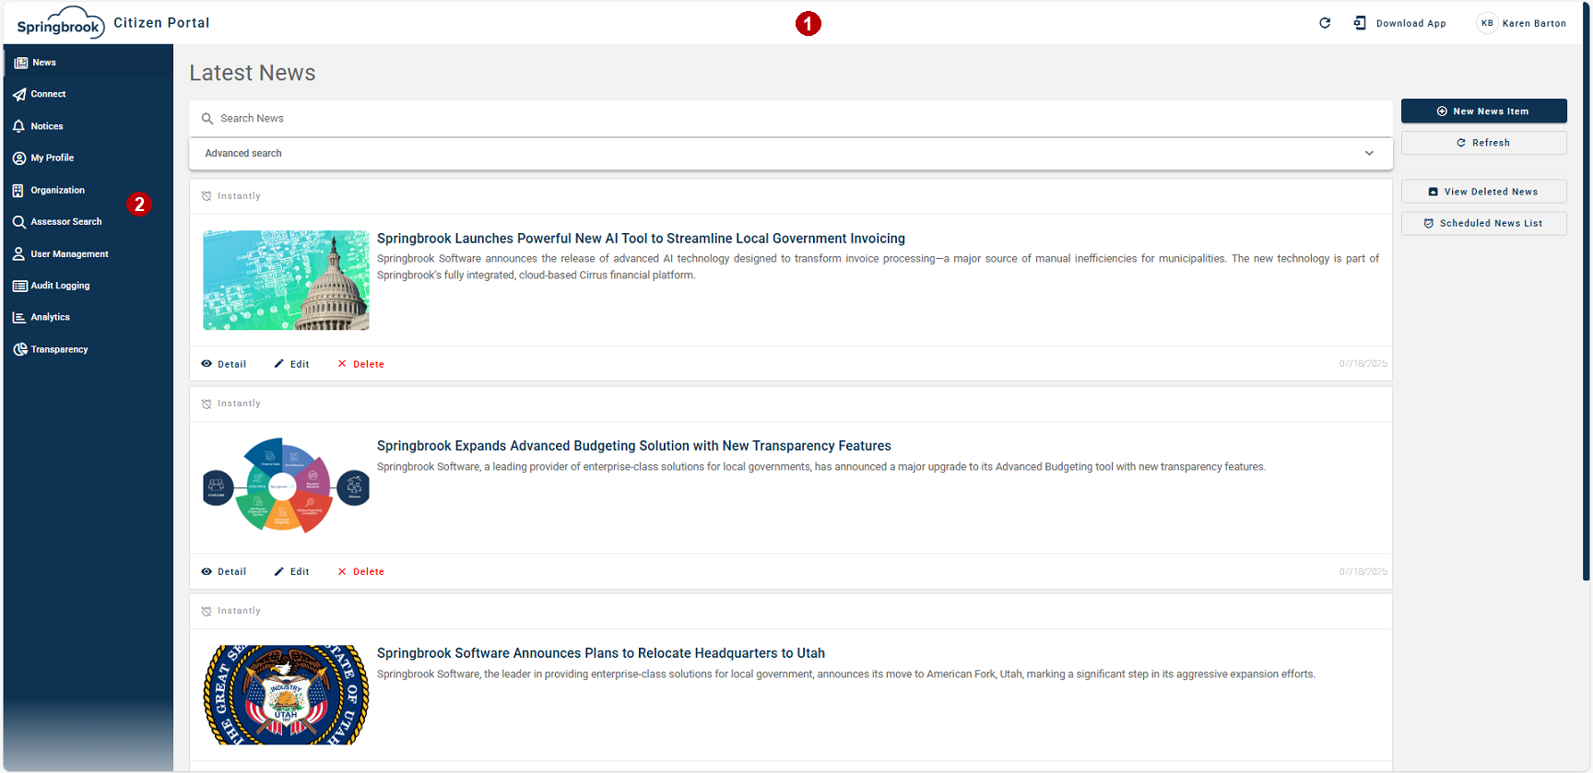
Task: Expand the Advanced search panel
Action: click(790, 154)
